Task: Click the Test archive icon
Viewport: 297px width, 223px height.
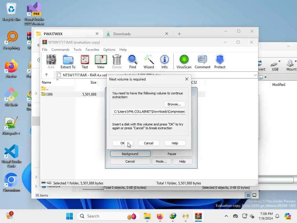Action: coord(85,62)
